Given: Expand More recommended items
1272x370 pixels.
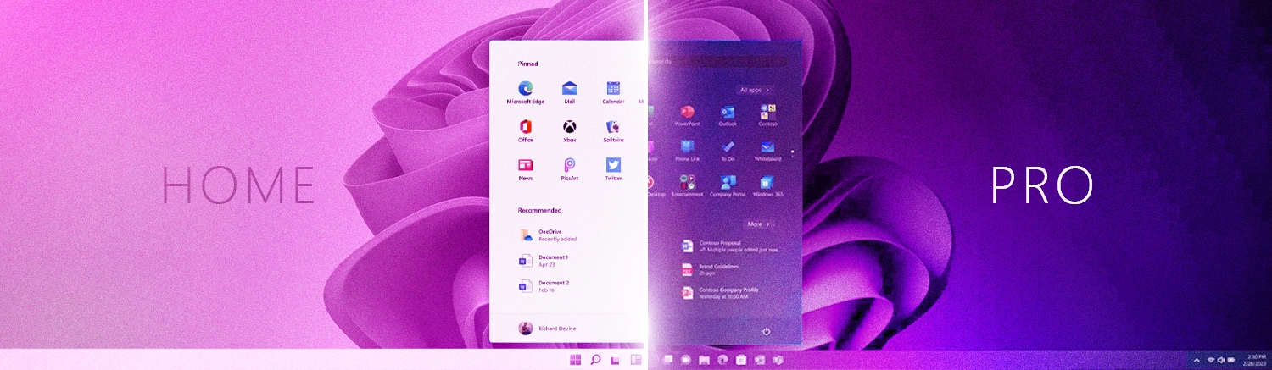Looking at the screenshot, I should 758,224.
